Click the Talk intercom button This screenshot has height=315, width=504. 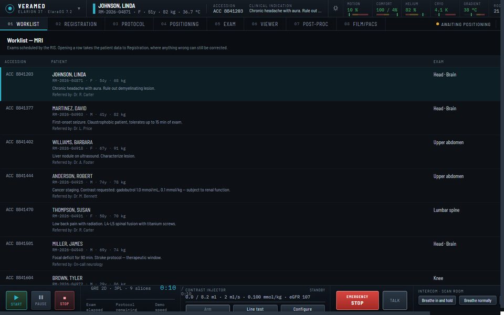pos(395,300)
